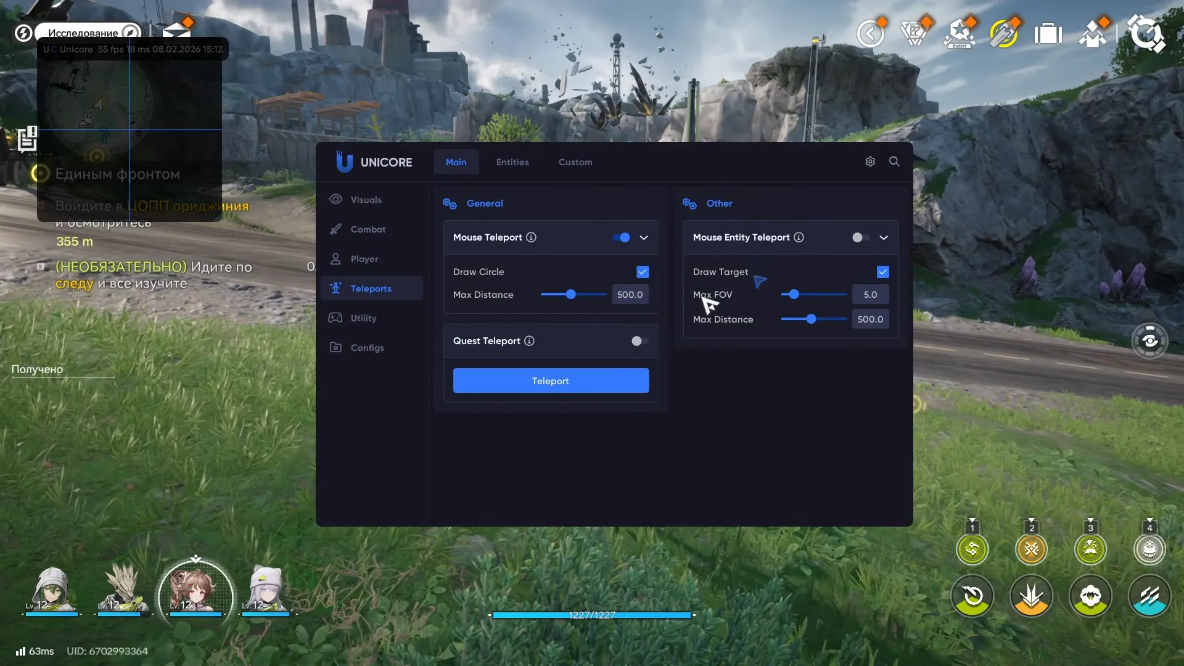The width and height of the screenshot is (1184, 666).
Task: Expand the Mouse Entity Teleport options
Action: pos(883,237)
